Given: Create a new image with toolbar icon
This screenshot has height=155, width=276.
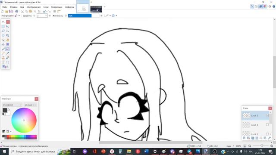Looking at the screenshot, I should pos(2,11).
